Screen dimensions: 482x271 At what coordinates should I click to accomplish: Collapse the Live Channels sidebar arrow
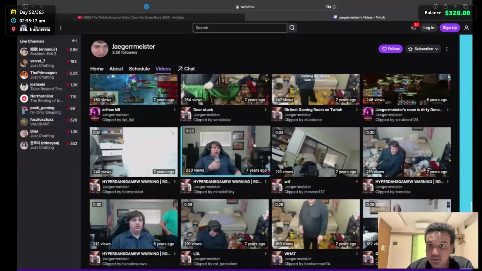[74, 41]
